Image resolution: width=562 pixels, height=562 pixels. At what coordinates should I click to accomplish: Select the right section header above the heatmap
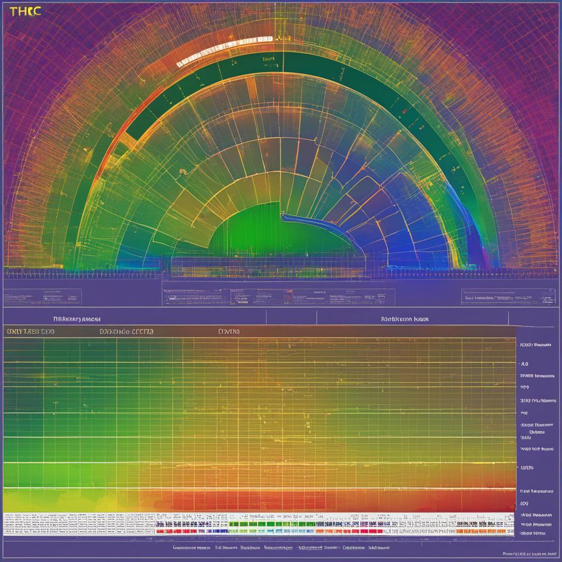point(405,319)
